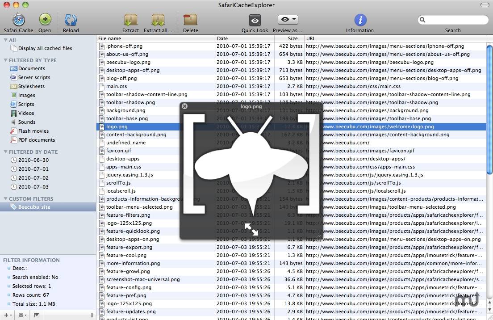Sort by File name column header

click(x=156, y=38)
